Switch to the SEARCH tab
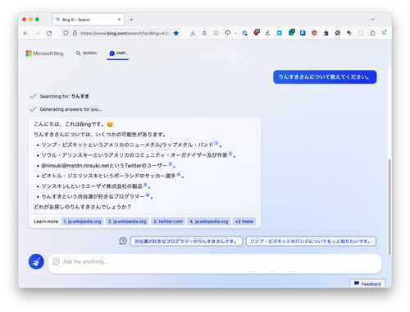This screenshot has width=410, height=312. [86, 53]
